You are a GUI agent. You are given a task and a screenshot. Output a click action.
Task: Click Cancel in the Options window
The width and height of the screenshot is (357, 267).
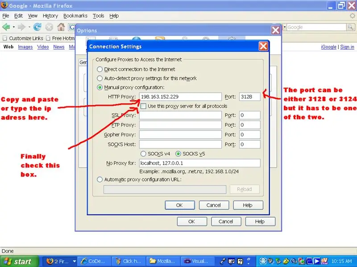[x=226, y=221]
